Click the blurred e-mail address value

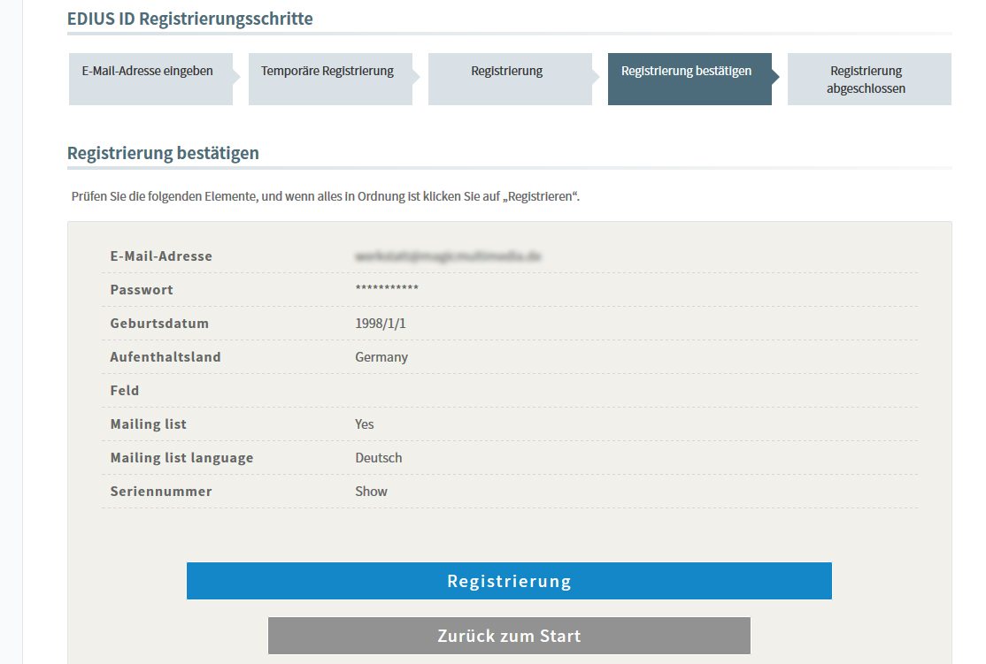tap(448, 256)
